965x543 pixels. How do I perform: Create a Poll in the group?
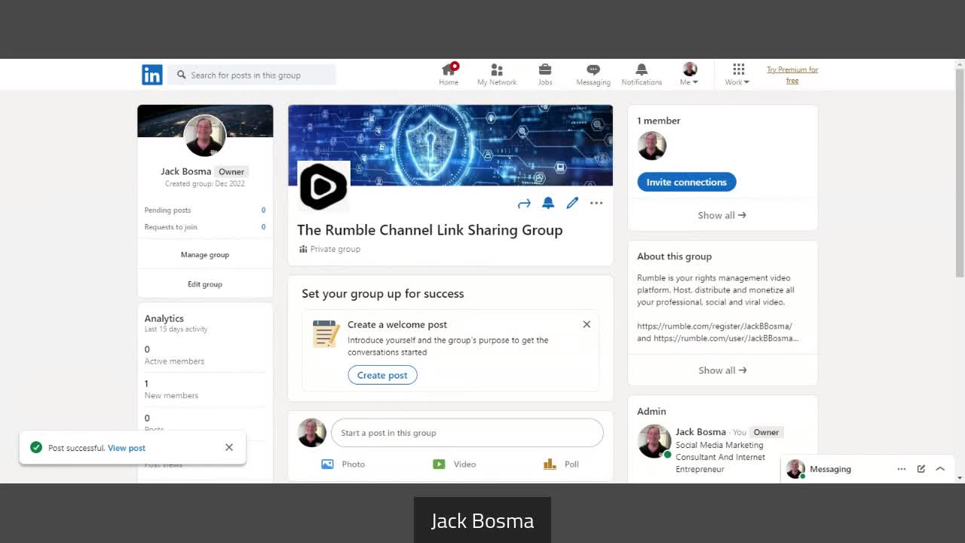562,464
